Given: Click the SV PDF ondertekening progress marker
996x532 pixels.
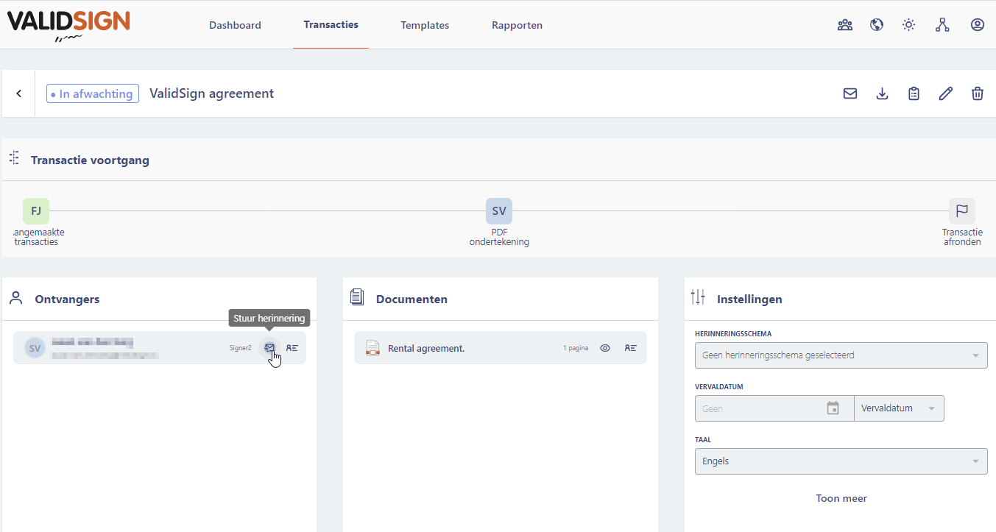Looking at the screenshot, I should pyautogui.click(x=499, y=211).
